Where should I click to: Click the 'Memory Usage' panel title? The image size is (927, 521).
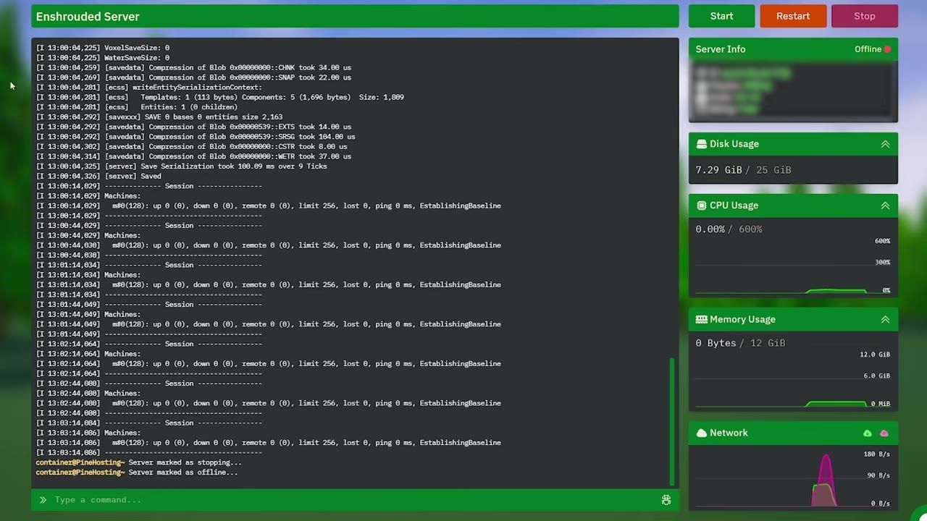pyautogui.click(x=742, y=319)
